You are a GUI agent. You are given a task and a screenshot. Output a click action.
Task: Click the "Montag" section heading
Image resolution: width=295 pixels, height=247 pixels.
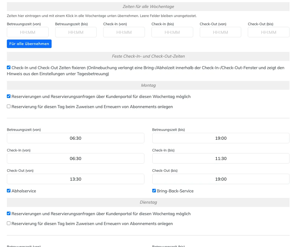click(148, 85)
